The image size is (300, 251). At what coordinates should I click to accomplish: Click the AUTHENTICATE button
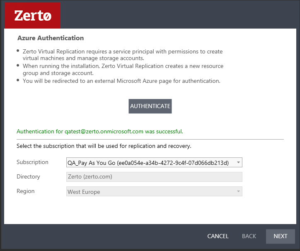point(150,106)
